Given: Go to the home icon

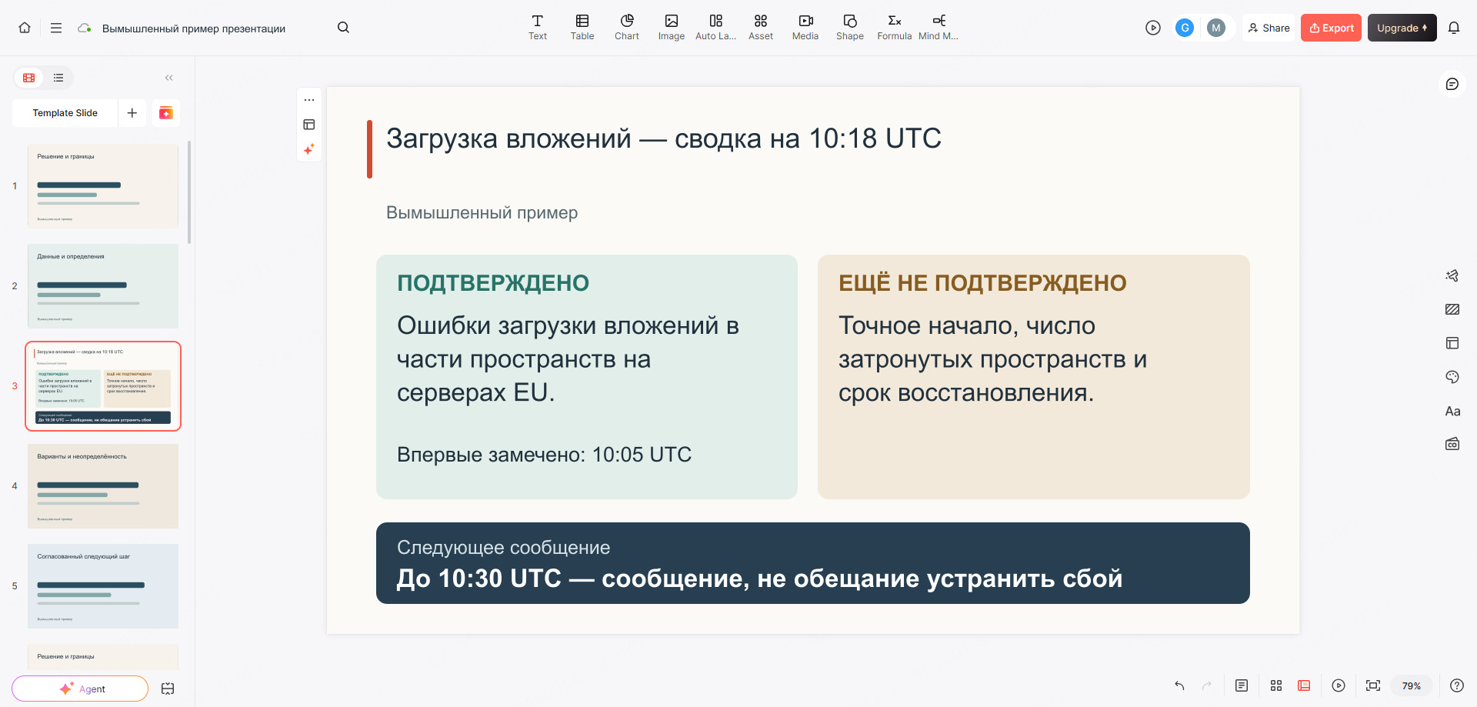Looking at the screenshot, I should coord(25,28).
